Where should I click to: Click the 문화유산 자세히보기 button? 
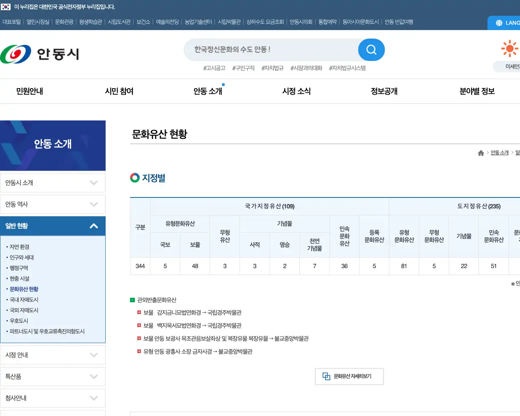pyautogui.click(x=349, y=377)
